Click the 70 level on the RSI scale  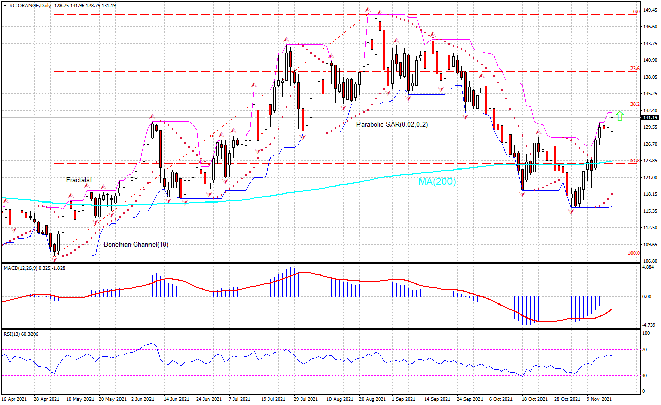coord(645,350)
